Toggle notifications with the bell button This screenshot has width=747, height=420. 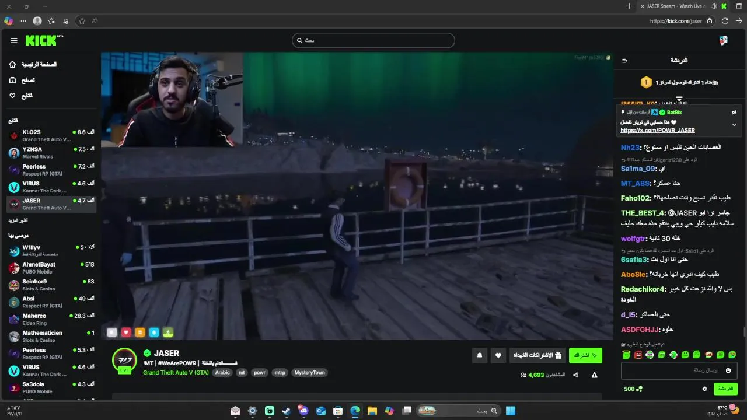point(480,355)
